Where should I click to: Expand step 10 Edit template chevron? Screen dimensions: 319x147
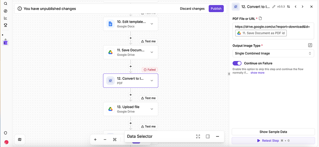(152, 24)
